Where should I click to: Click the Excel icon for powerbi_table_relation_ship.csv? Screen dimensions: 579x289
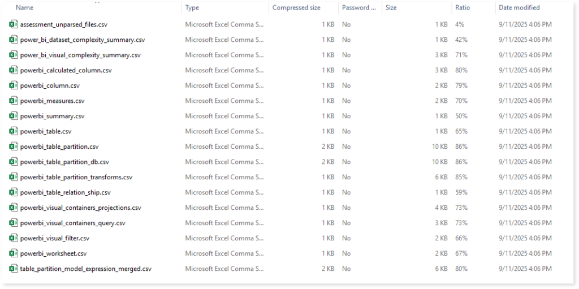[x=14, y=192]
